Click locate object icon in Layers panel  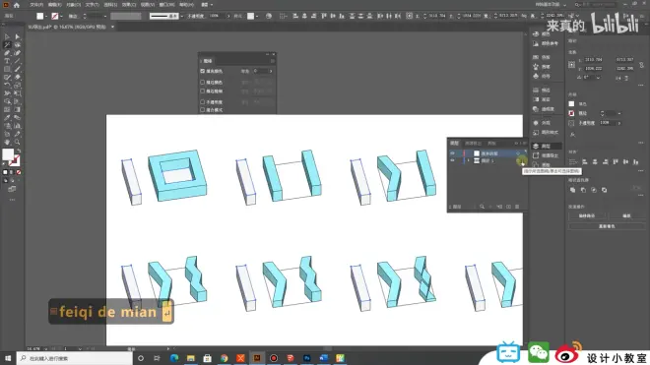click(482, 207)
